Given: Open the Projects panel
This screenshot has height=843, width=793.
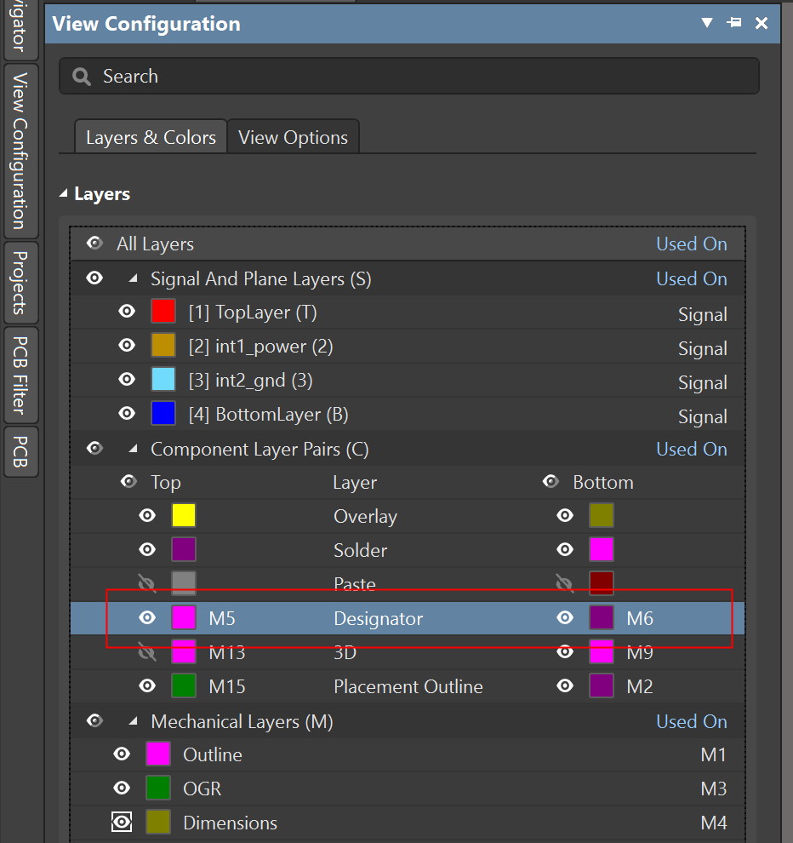Looking at the screenshot, I should click(x=20, y=281).
